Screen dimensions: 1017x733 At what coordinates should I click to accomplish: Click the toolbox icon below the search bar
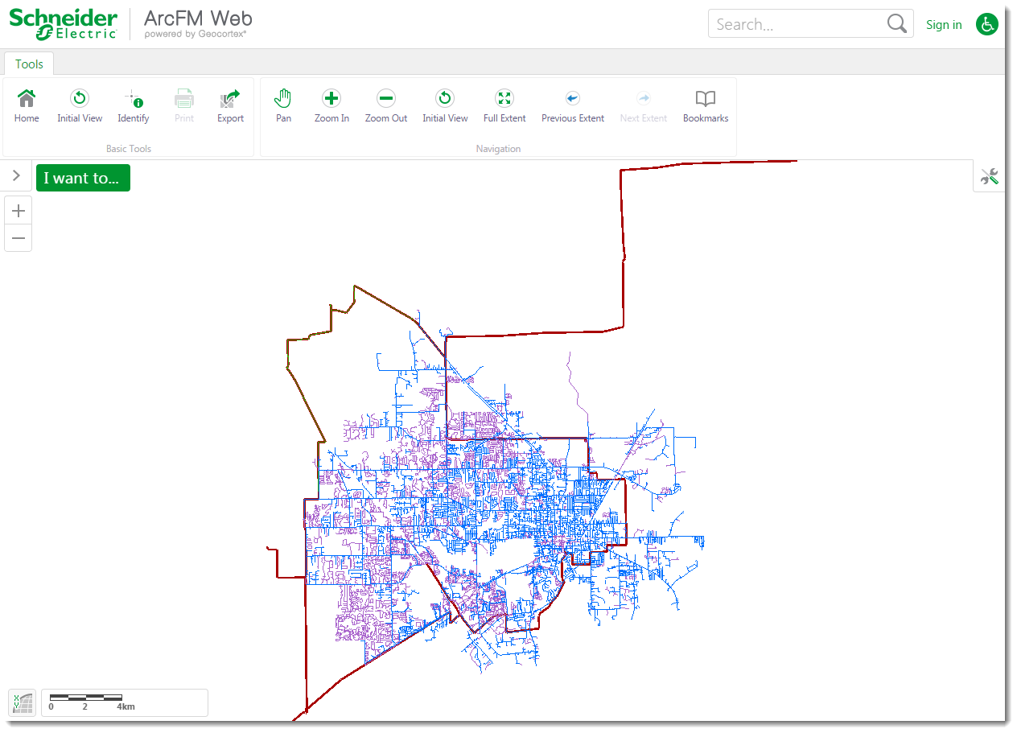tap(989, 176)
